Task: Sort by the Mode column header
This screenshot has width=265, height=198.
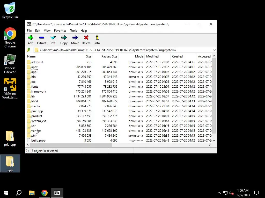Action: [132, 56]
